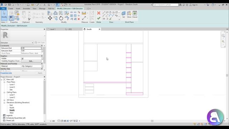Click the 1:100 view scale control
This screenshot has height=129, width=229.
(52, 121)
